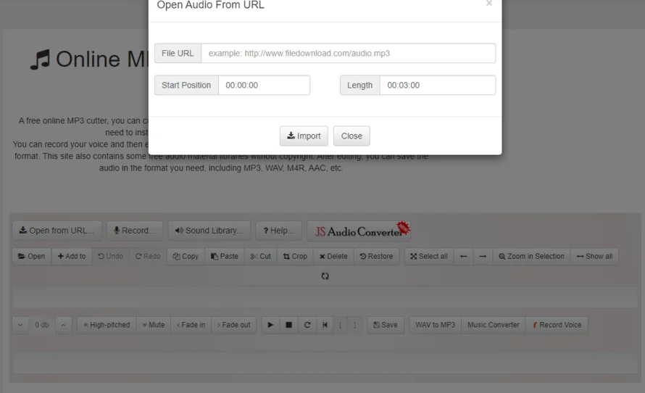This screenshot has width=645, height=393.
Task: Click the 0 db volume display
Action: click(x=42, y=325)
